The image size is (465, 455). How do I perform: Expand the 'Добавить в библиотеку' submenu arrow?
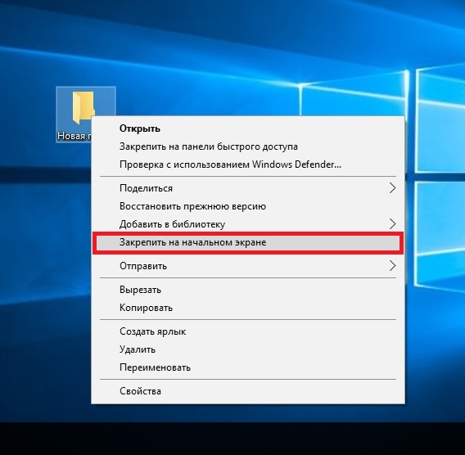tap(392, 223)
